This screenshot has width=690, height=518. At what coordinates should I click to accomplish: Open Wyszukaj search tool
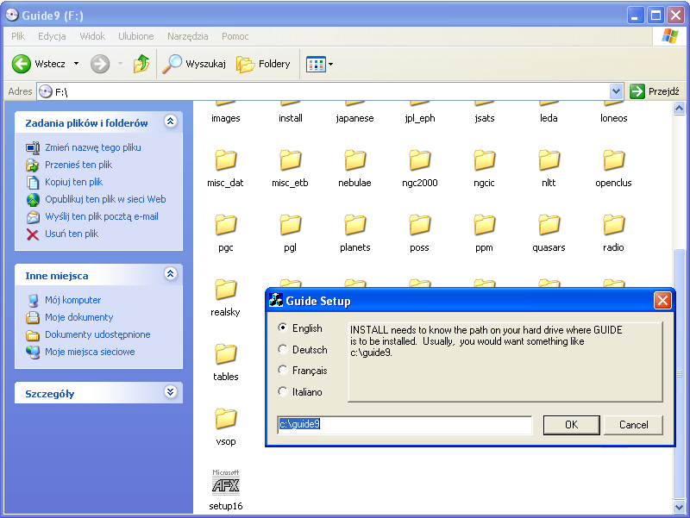(194, 64)
